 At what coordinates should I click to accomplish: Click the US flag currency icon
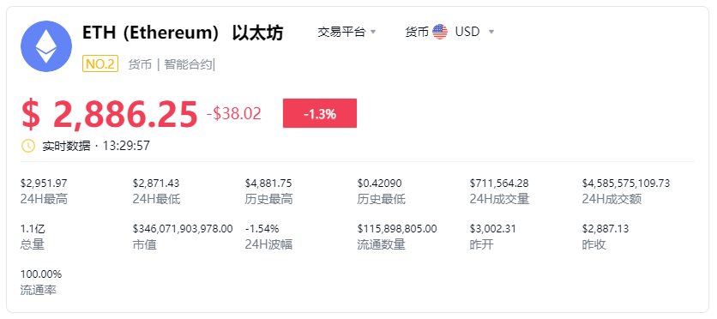coord(440,32)
